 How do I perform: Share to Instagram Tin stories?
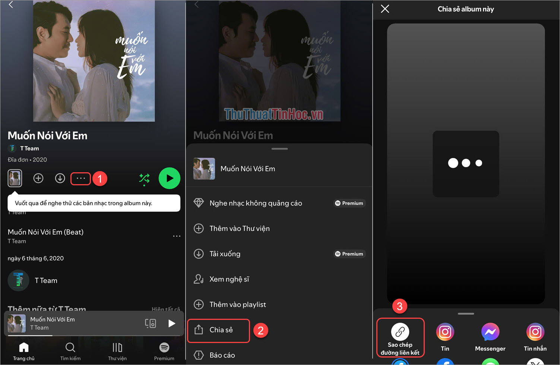(x=445, y=337)
